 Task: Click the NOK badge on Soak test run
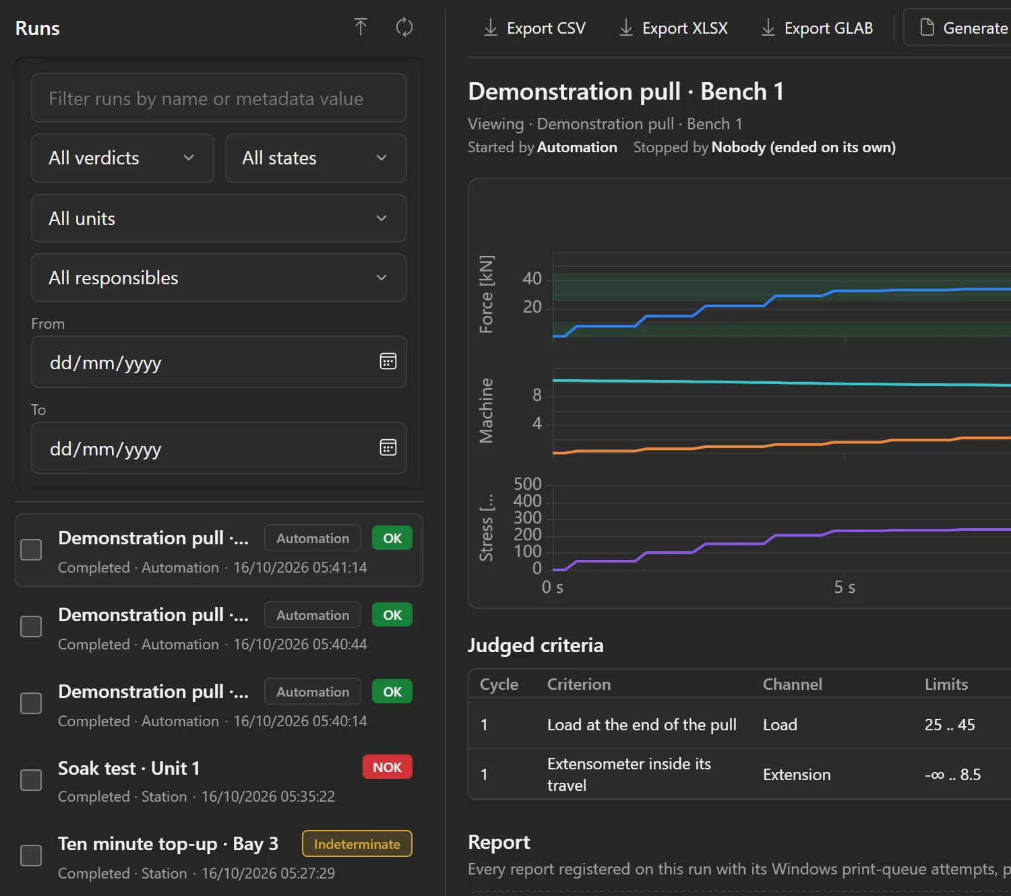[x=388, y=767]
